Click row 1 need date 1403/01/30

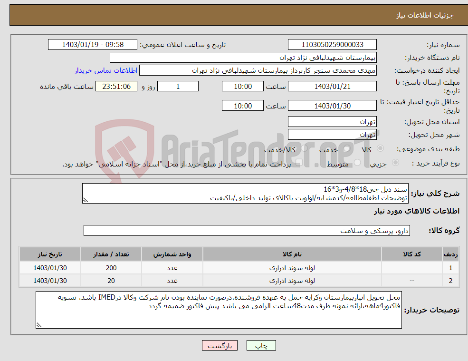click(50, 268)
